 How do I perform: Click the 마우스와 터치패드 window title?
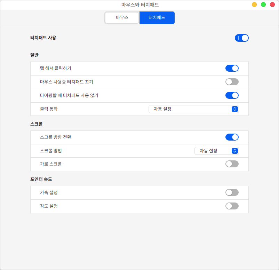point(140,5)
